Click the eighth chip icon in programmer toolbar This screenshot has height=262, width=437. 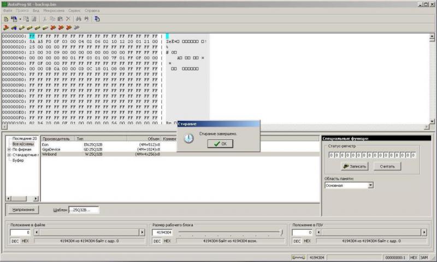[61, 27]
